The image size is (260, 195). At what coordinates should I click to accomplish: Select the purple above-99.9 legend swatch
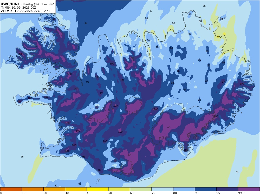pyautogui.click(x=249, y=189)
